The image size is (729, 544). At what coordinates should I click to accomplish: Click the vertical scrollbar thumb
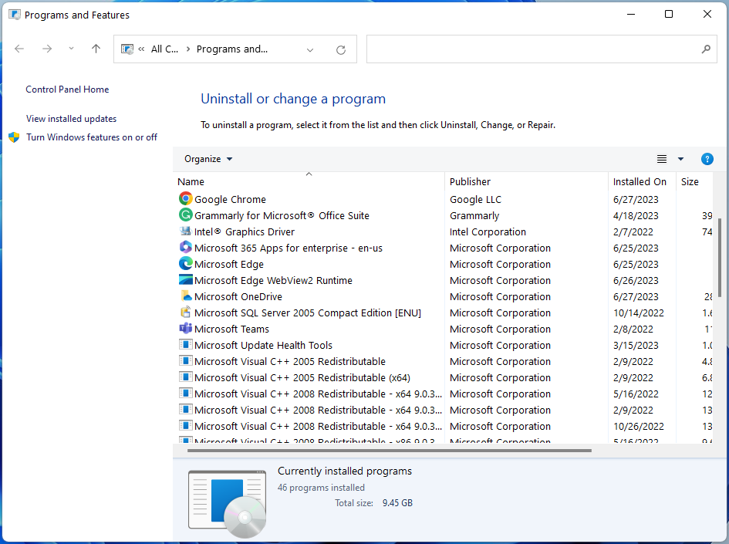coord(719,258)
